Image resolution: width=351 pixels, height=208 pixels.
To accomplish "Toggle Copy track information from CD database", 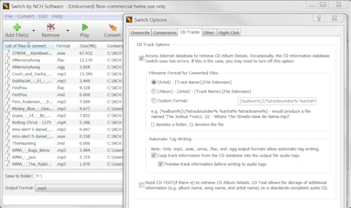I will point(154,155).
